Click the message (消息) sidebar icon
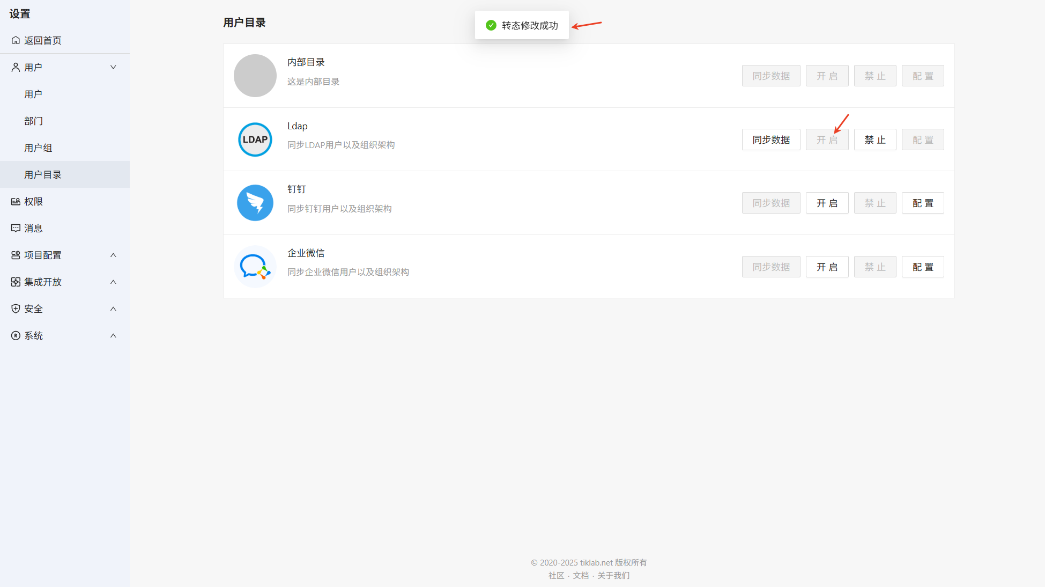This screenshot has height=587, width=1045. coord(16,228)
